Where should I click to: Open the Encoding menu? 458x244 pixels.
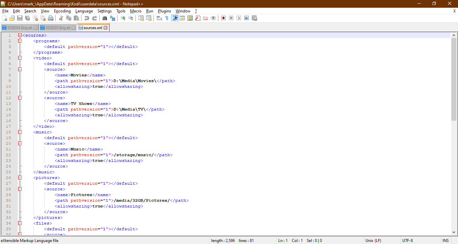62,11
